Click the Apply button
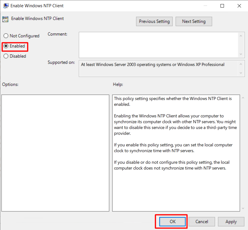The width and height of the screenshot is (248, 230). [231, 222]
